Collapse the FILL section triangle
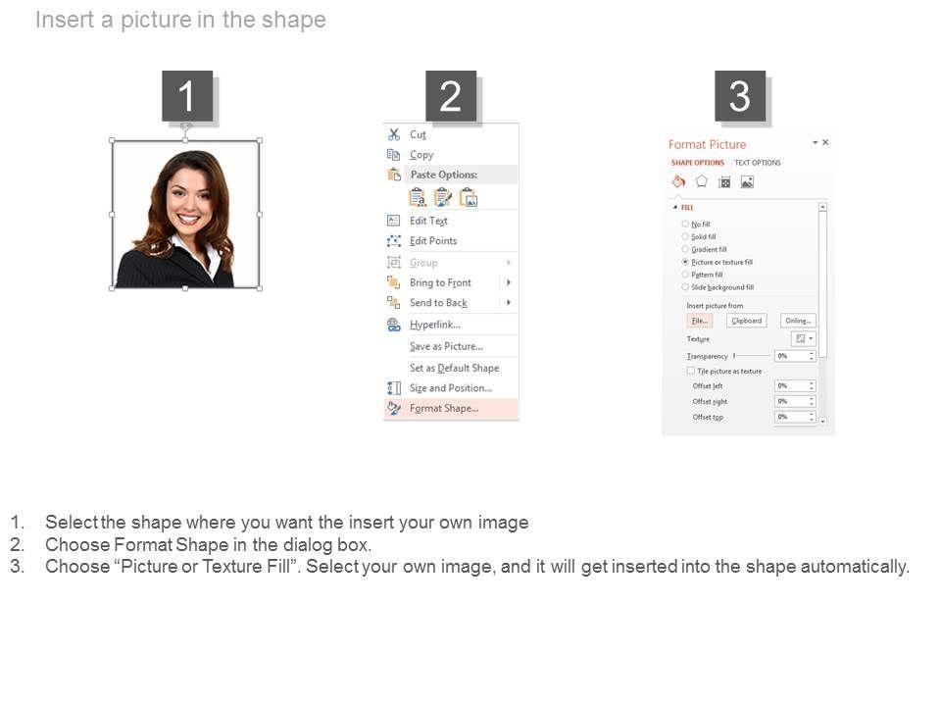 [675, 207]
